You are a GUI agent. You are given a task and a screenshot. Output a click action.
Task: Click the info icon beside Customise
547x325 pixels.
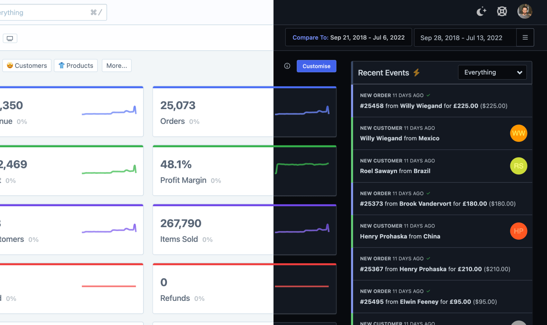tap(287, 66)
